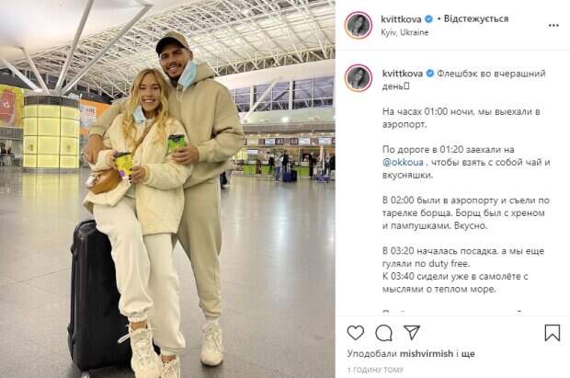The height and width of the screenshot is (378, 570).
Task: View the other likers via ще
Action: (x=468, y=353)
